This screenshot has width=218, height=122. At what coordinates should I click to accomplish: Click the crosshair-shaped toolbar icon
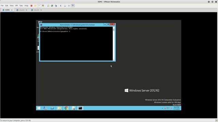click(69, 6)
